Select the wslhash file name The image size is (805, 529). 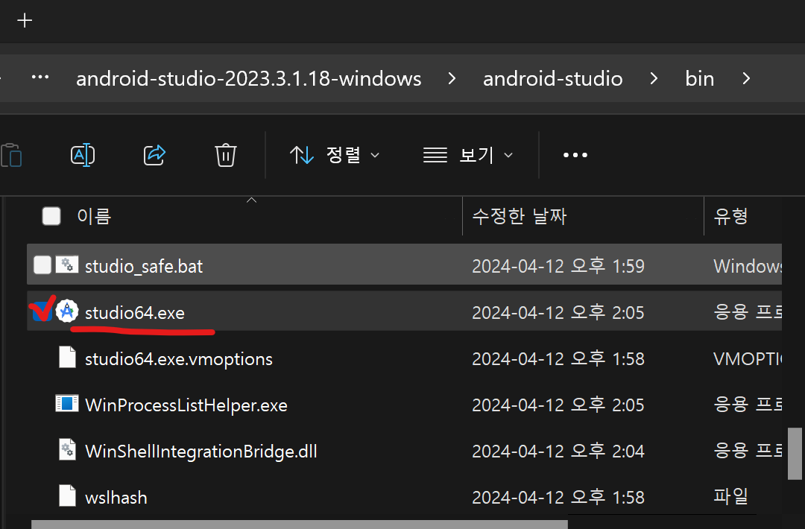coord(116,497)
